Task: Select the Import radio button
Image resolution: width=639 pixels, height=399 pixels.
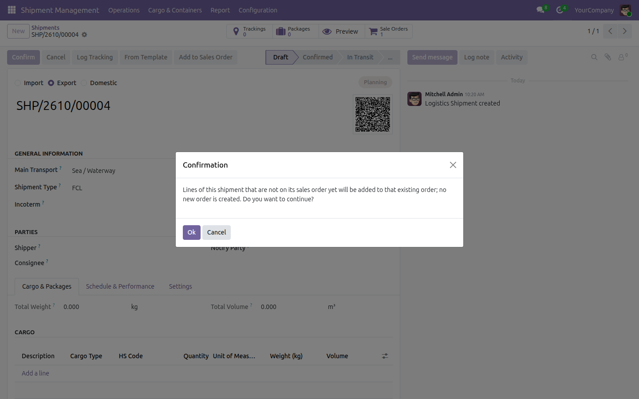Action: click(x=18, y=83)
